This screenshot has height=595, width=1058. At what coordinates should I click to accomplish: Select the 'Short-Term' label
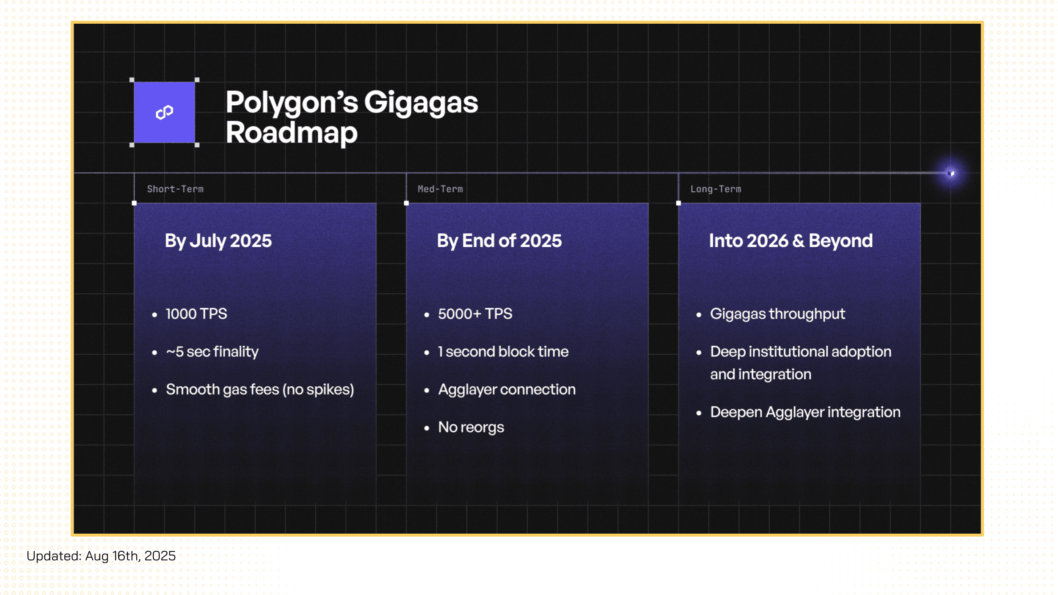click(175, 189)
